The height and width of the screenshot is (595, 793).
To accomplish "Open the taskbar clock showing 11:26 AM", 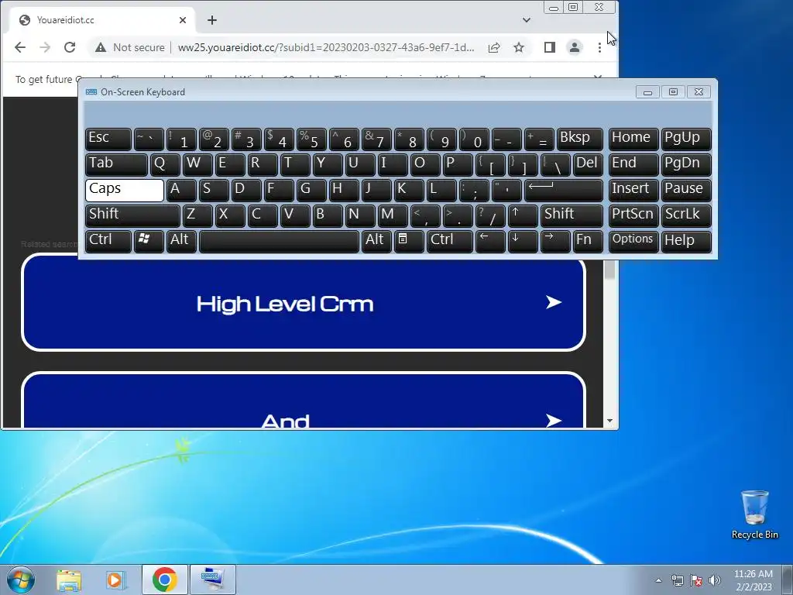I will pyautogui.click(x=753, y=580).
